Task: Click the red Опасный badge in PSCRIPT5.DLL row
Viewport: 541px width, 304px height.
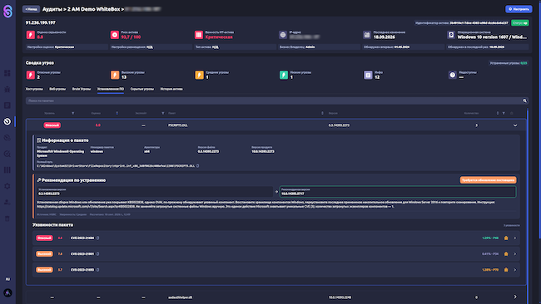Action: [52, 125]
